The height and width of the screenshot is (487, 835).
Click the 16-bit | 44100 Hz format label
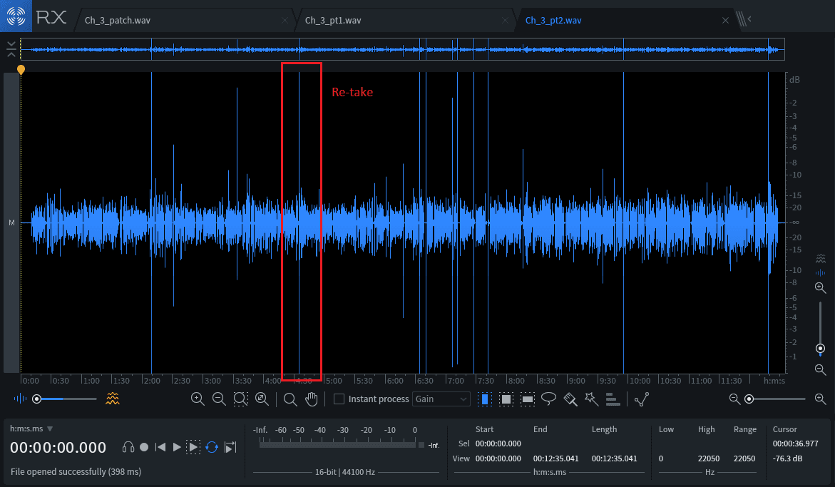click(x=345, y=471)
